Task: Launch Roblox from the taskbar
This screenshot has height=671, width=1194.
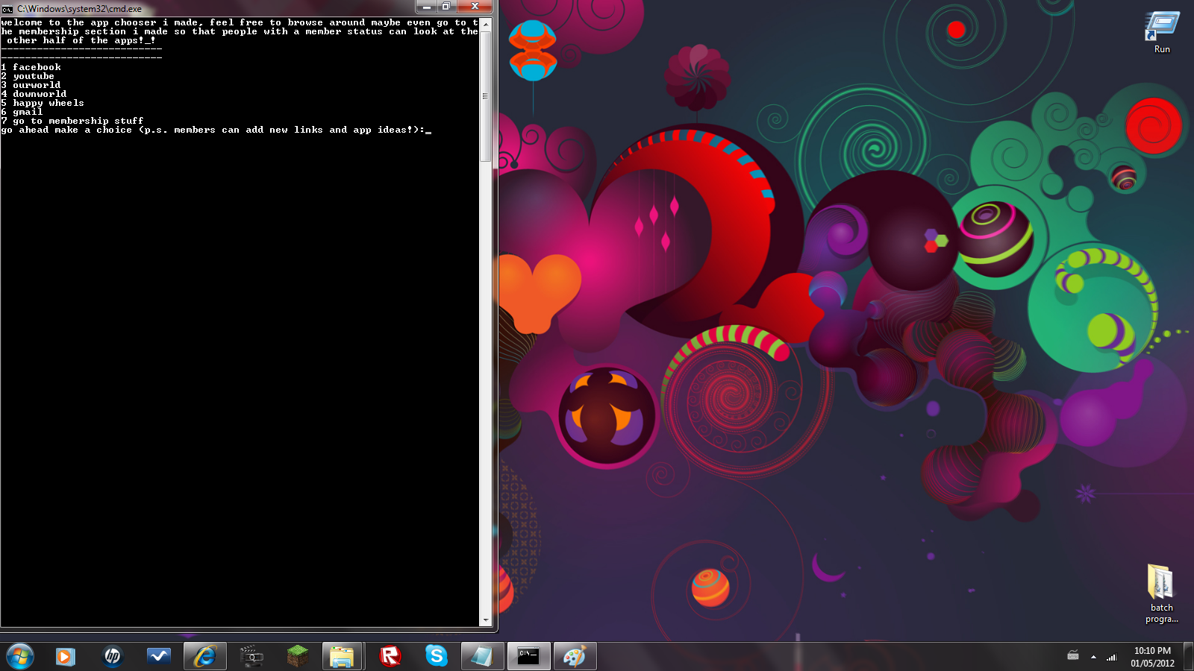Action: [390, 656]
